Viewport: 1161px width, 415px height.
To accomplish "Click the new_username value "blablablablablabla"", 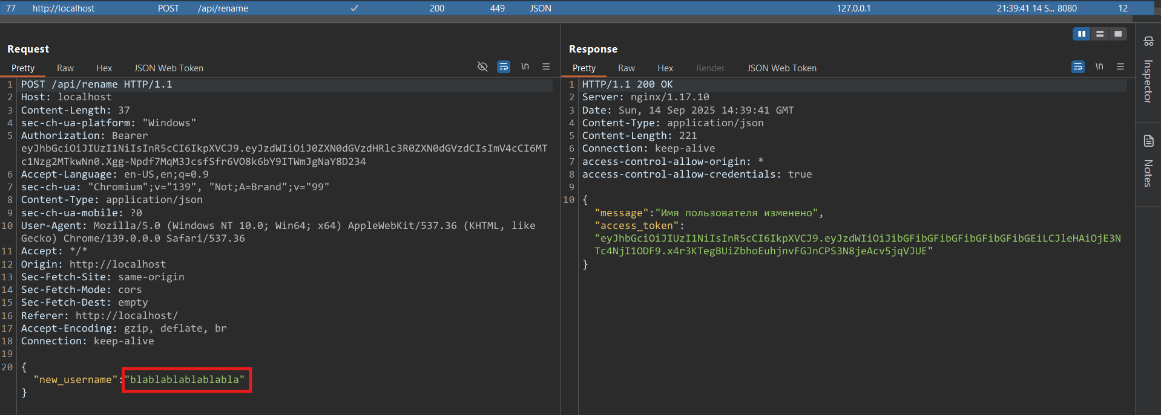I will click(187, 380).
